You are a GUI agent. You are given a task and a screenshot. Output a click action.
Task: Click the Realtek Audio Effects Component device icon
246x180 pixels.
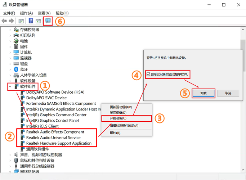click(23, 132)
